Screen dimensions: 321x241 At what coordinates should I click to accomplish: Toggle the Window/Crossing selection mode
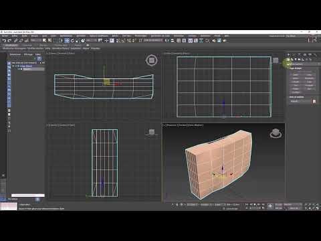[x=60, y=41]
